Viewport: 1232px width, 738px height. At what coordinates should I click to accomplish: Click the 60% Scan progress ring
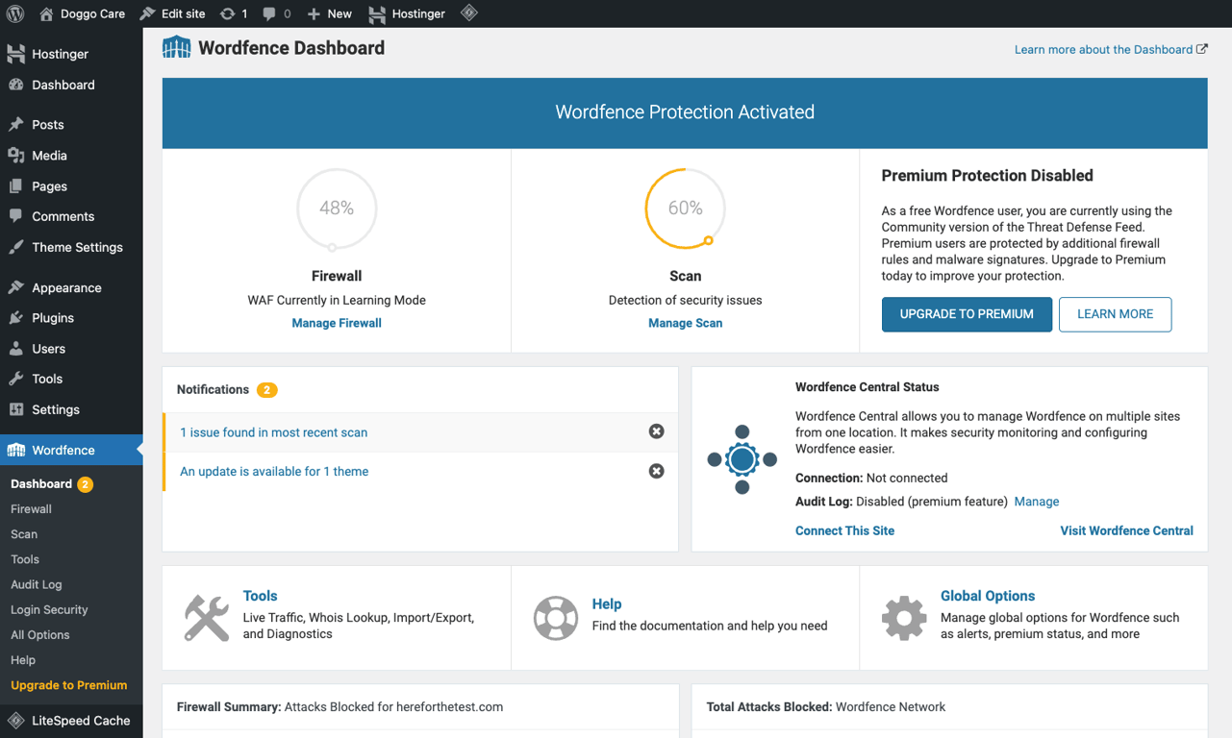(685, 209)
